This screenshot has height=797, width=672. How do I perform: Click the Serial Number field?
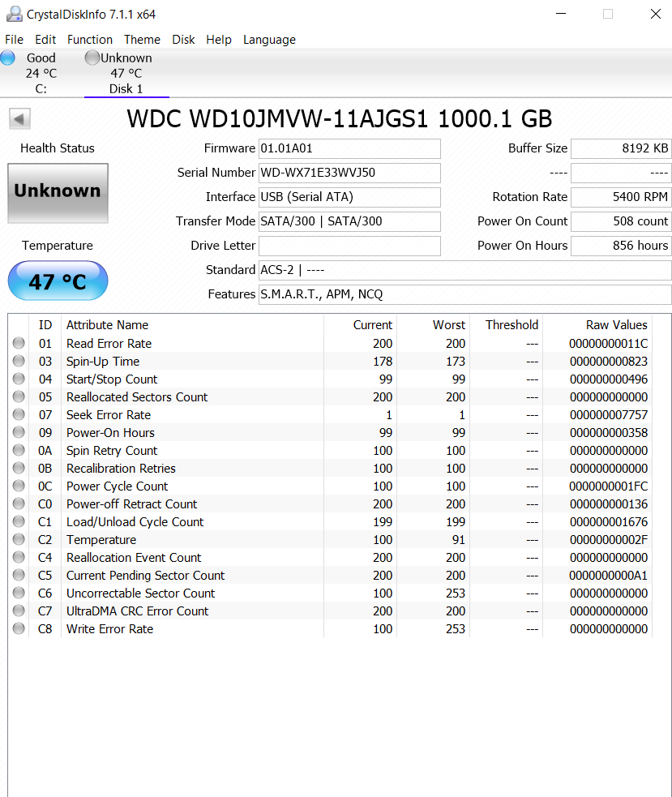[349, 173]
